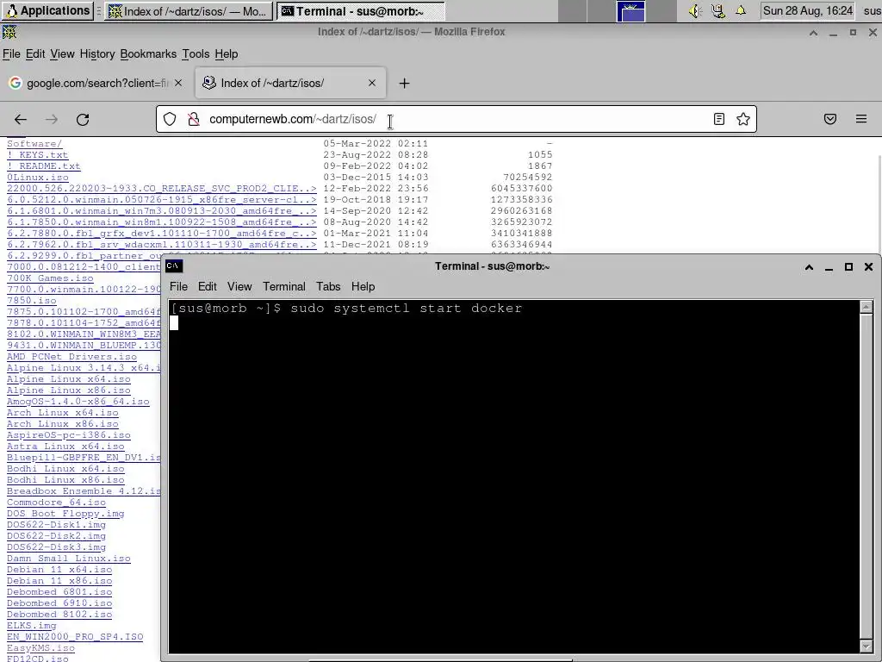Click EN_WIN2000_PRO_SP4.ISO link
This screenshot has width=882, height=662.
pyautogui.click(x=75, y=637)
